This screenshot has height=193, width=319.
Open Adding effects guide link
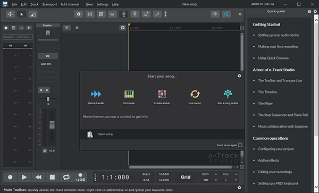(x=268, y=161)
